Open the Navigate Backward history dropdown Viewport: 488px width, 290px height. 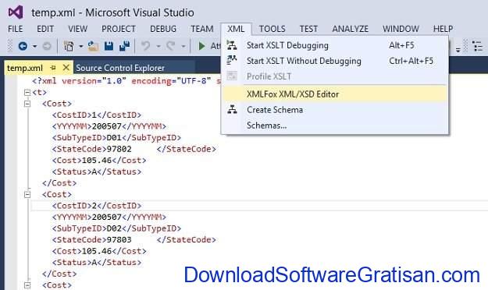pyautogui.click(x=34, y=46)
